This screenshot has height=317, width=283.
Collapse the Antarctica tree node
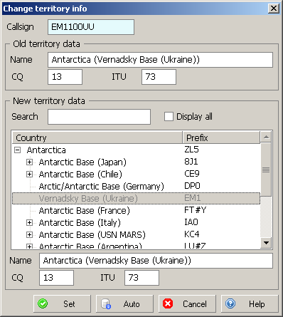[x=17, y=150]
